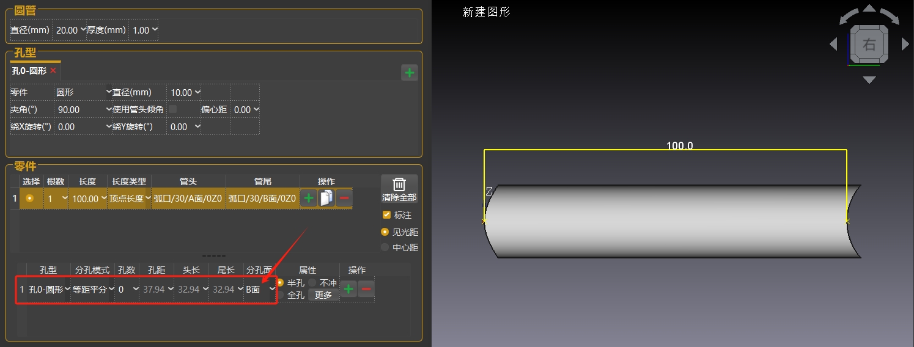The width and height of the screenshot is (914, 347).
Task: Select the 不冲 radio option
Action: pos(312,283)
